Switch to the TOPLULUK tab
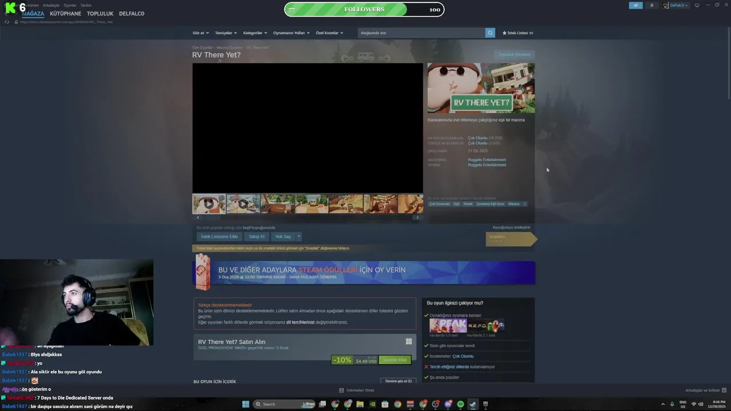This screenshot has width=731, height=411. [100, 14]
